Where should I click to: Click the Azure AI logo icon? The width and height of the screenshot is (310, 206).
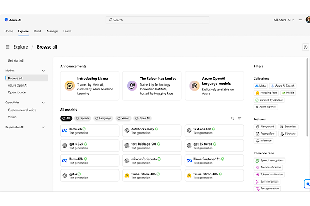point(6,20)
